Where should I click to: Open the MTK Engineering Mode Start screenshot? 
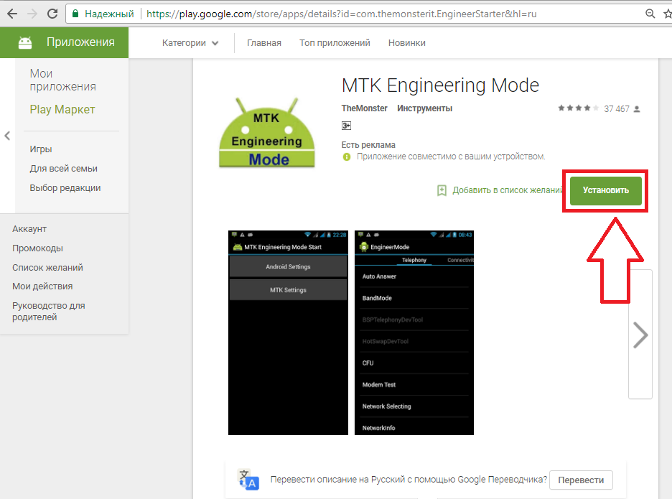point(288,332)
